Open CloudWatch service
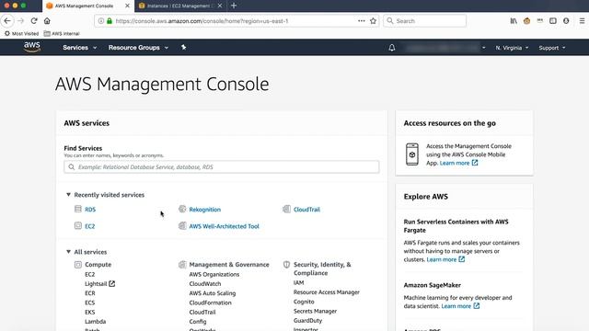 205,284
